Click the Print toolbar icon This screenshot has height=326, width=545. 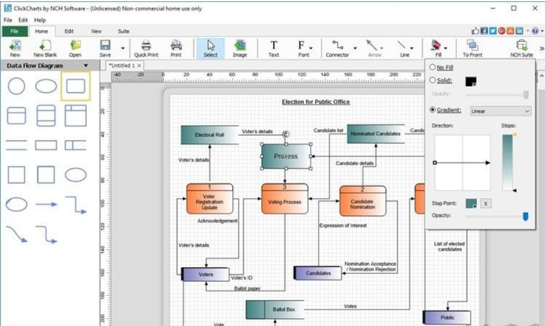(176, 48)
